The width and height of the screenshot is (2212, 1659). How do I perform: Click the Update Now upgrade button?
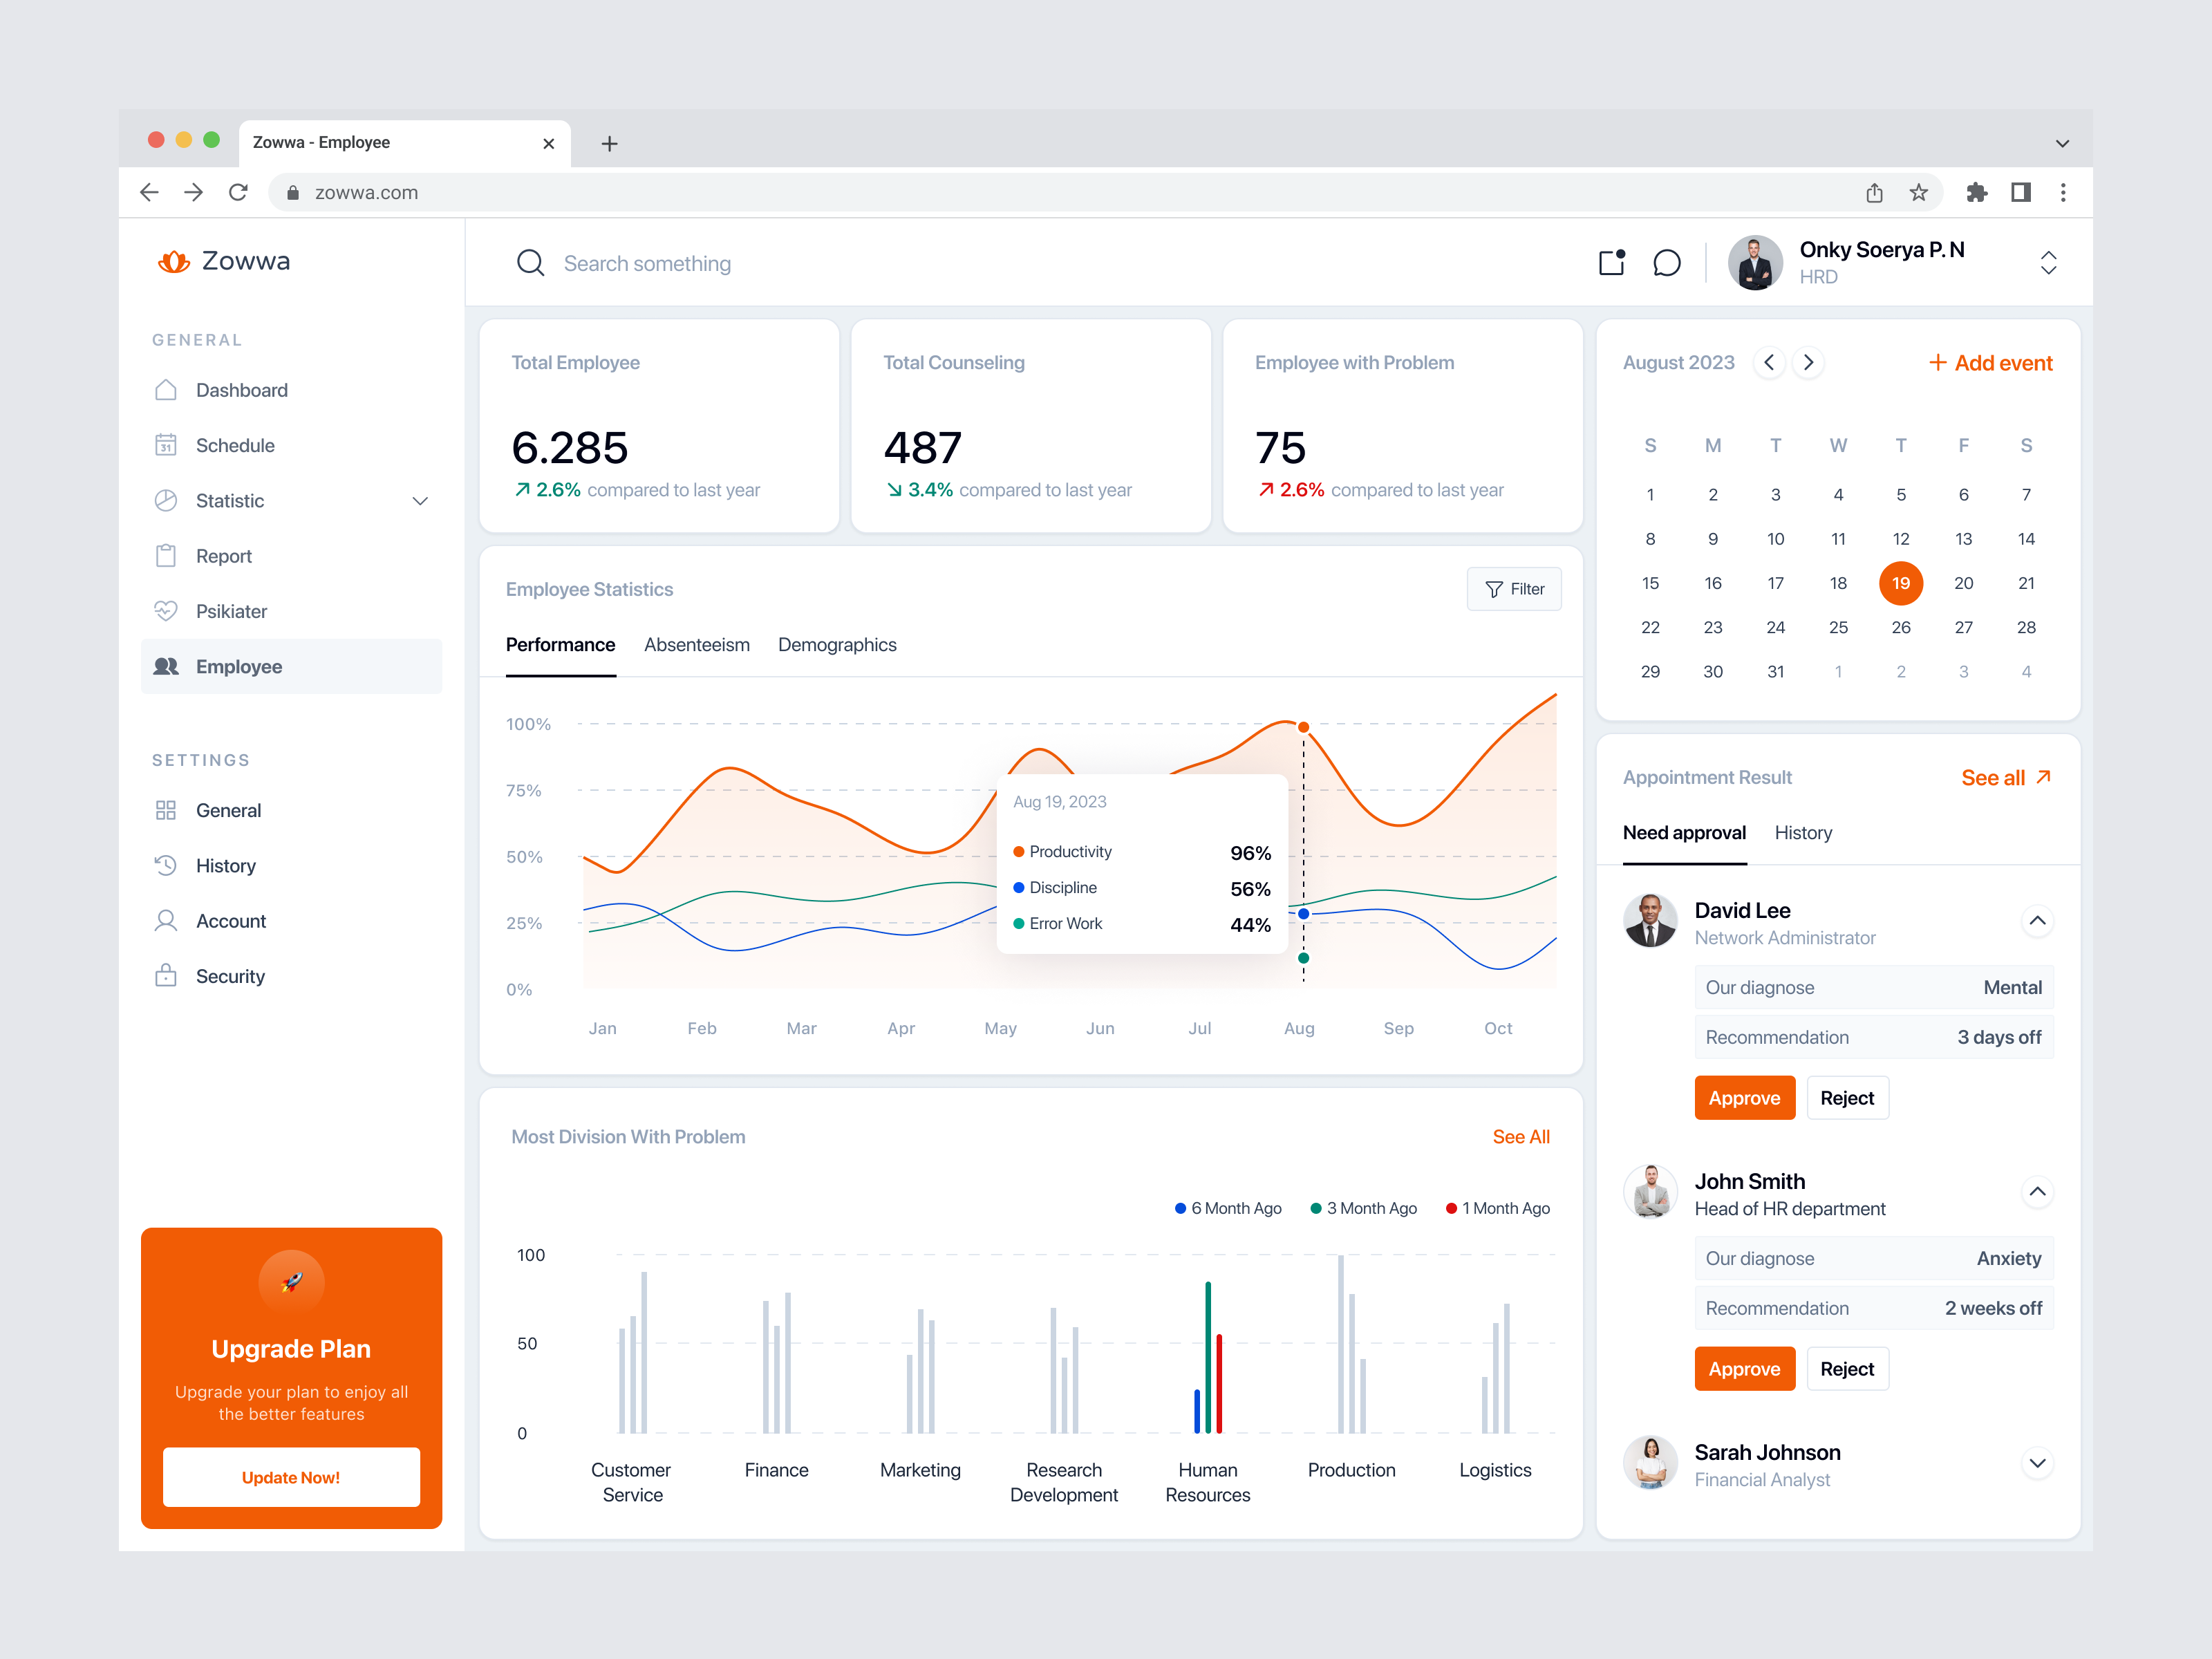[x=291, y=1477]
